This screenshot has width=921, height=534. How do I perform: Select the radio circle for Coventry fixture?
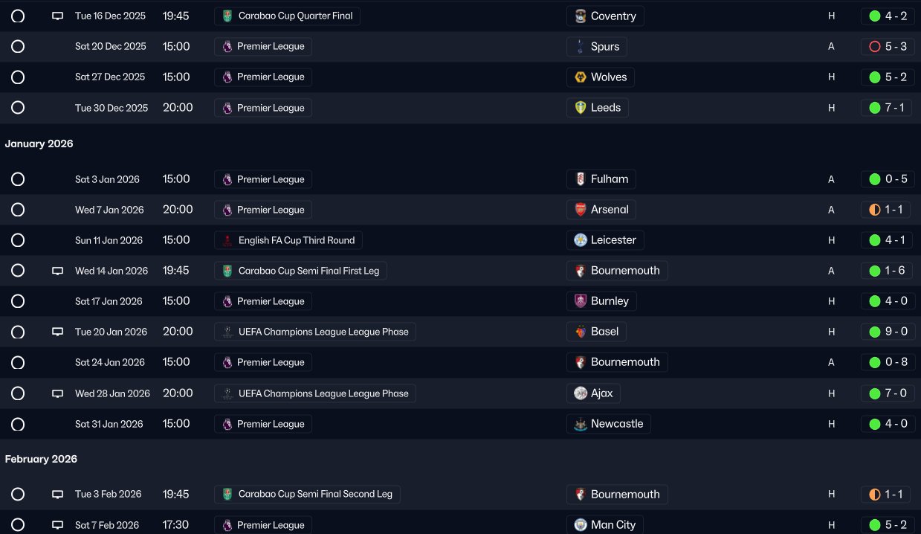pos(18,16)
